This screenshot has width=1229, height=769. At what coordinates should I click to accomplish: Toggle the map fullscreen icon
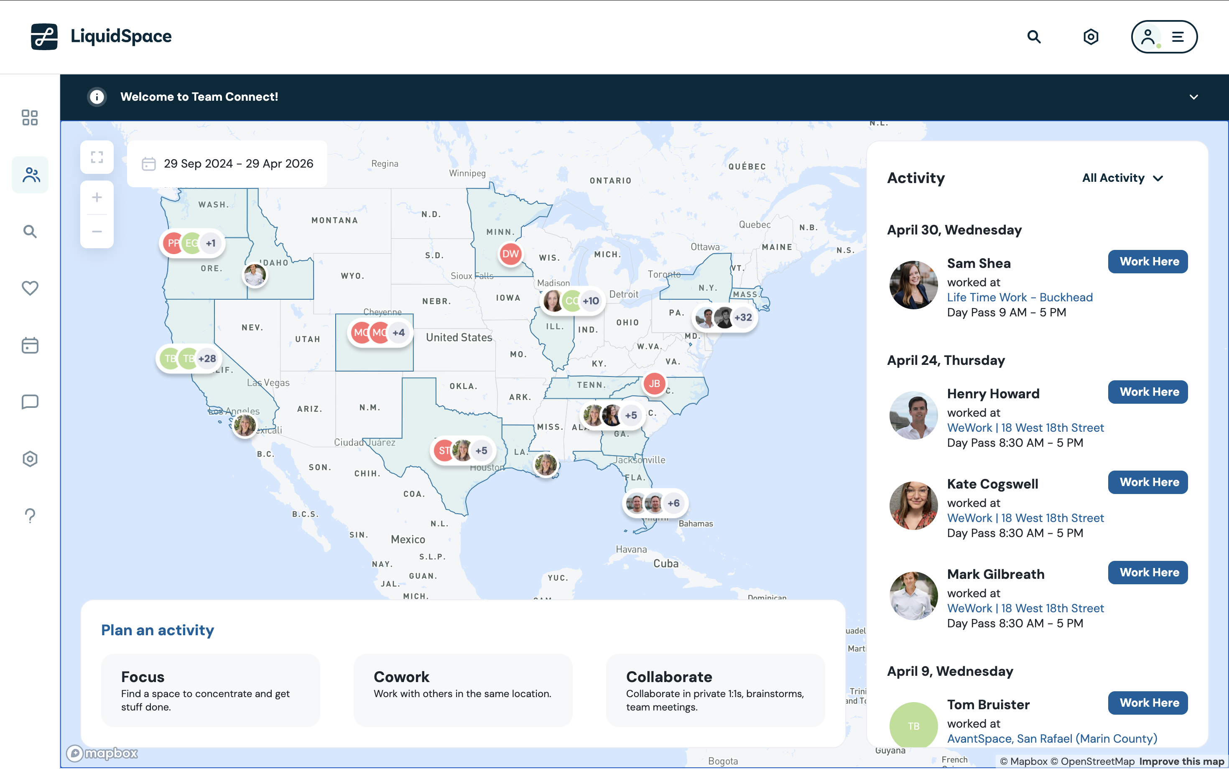tap(97, 157)
